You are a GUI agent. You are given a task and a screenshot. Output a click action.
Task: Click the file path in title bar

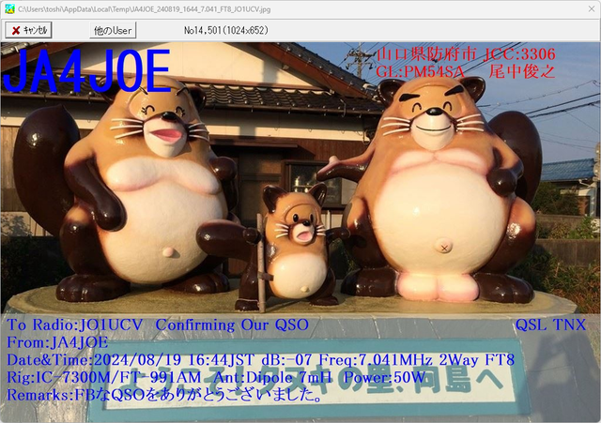coord(144,9)
